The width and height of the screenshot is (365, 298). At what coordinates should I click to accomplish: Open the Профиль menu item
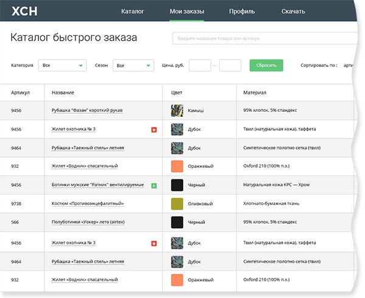pos(242,11)
